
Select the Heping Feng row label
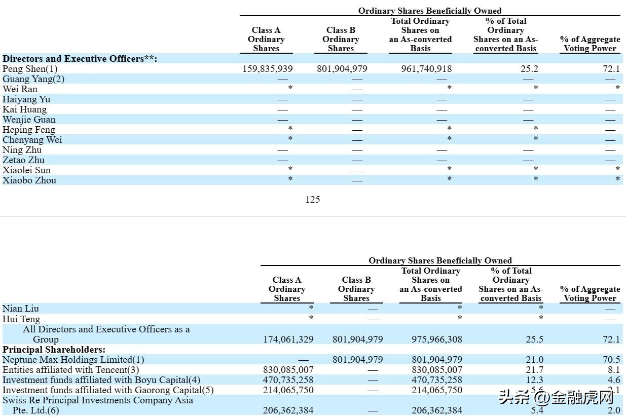pos(29,130)
